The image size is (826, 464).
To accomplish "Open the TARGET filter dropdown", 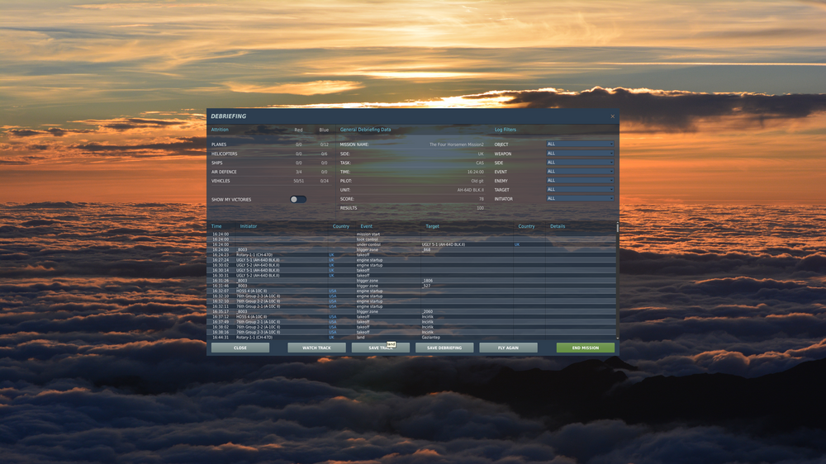I will click(580, 189).
